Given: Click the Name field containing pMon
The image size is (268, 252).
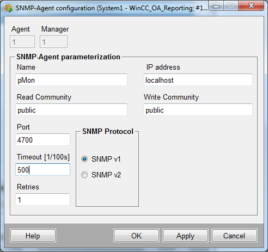Looking at the screenshot, I should (71, 80).
